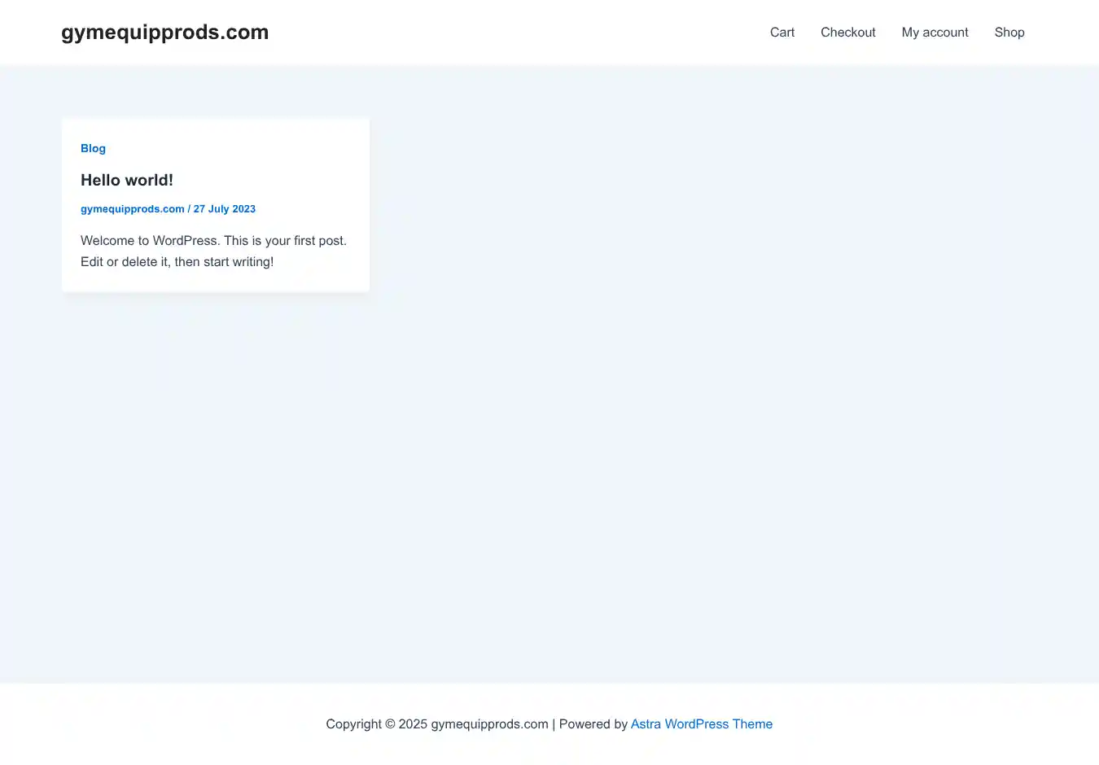Click the 'Welcome to WordPress' excerpt line
This screenshot has width=1099, height=765.
[213, 241]
